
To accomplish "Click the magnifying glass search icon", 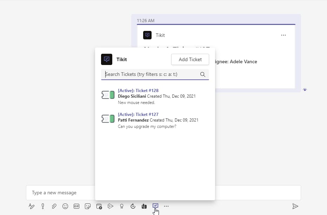I will [203, 74].
